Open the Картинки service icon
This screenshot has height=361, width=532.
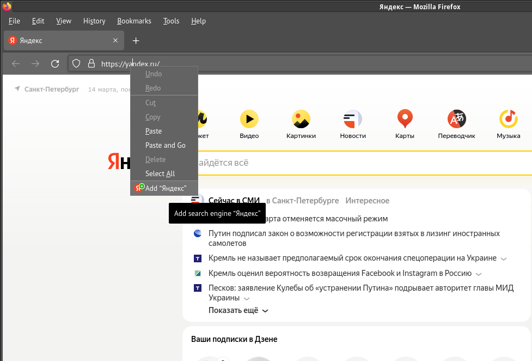coord(301,119)
